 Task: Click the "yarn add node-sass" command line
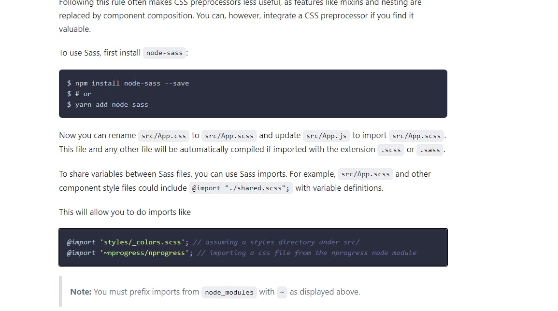point(108,105)
